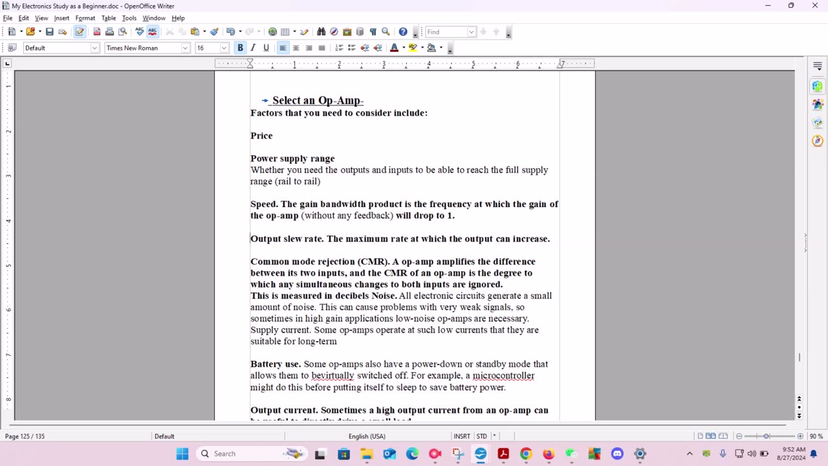
Task: Save the document with the floppy icon
Action: click(49, 31)
